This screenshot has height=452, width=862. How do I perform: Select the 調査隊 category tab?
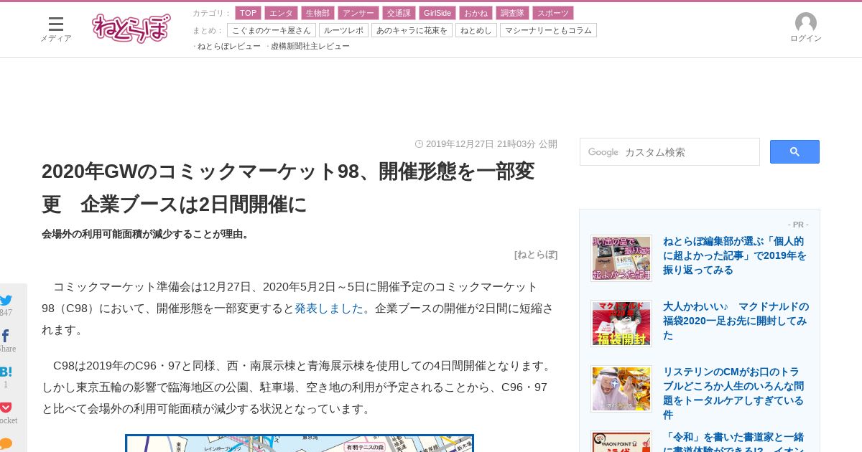[512, 13]
